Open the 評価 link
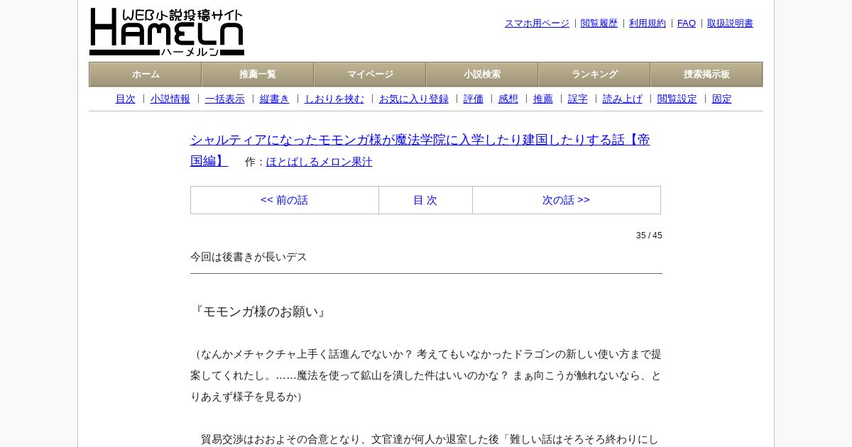This screenshot has height=447, width=852. coord(474,99)
